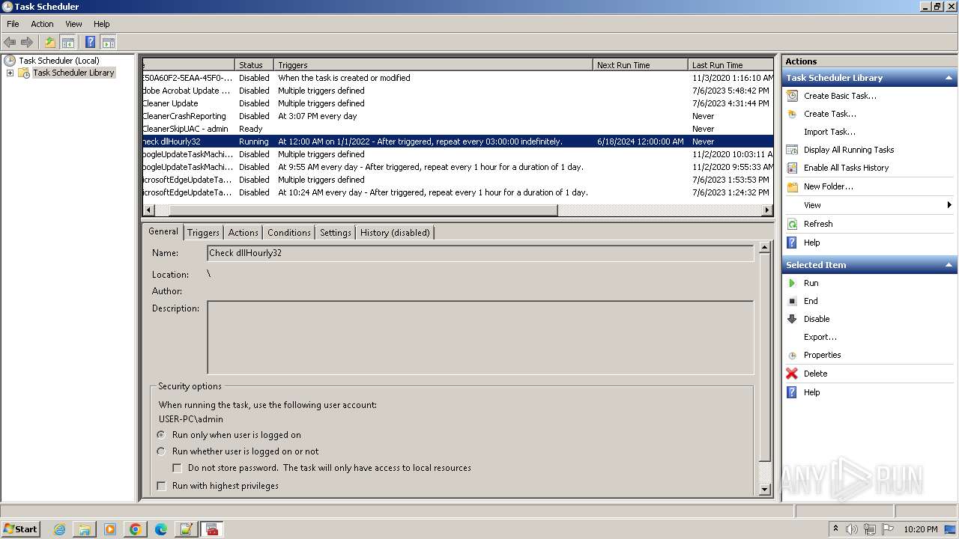Switch to the History (disabled) tab
The height and width of the screenshot is (539, 959).
(395, 233)
